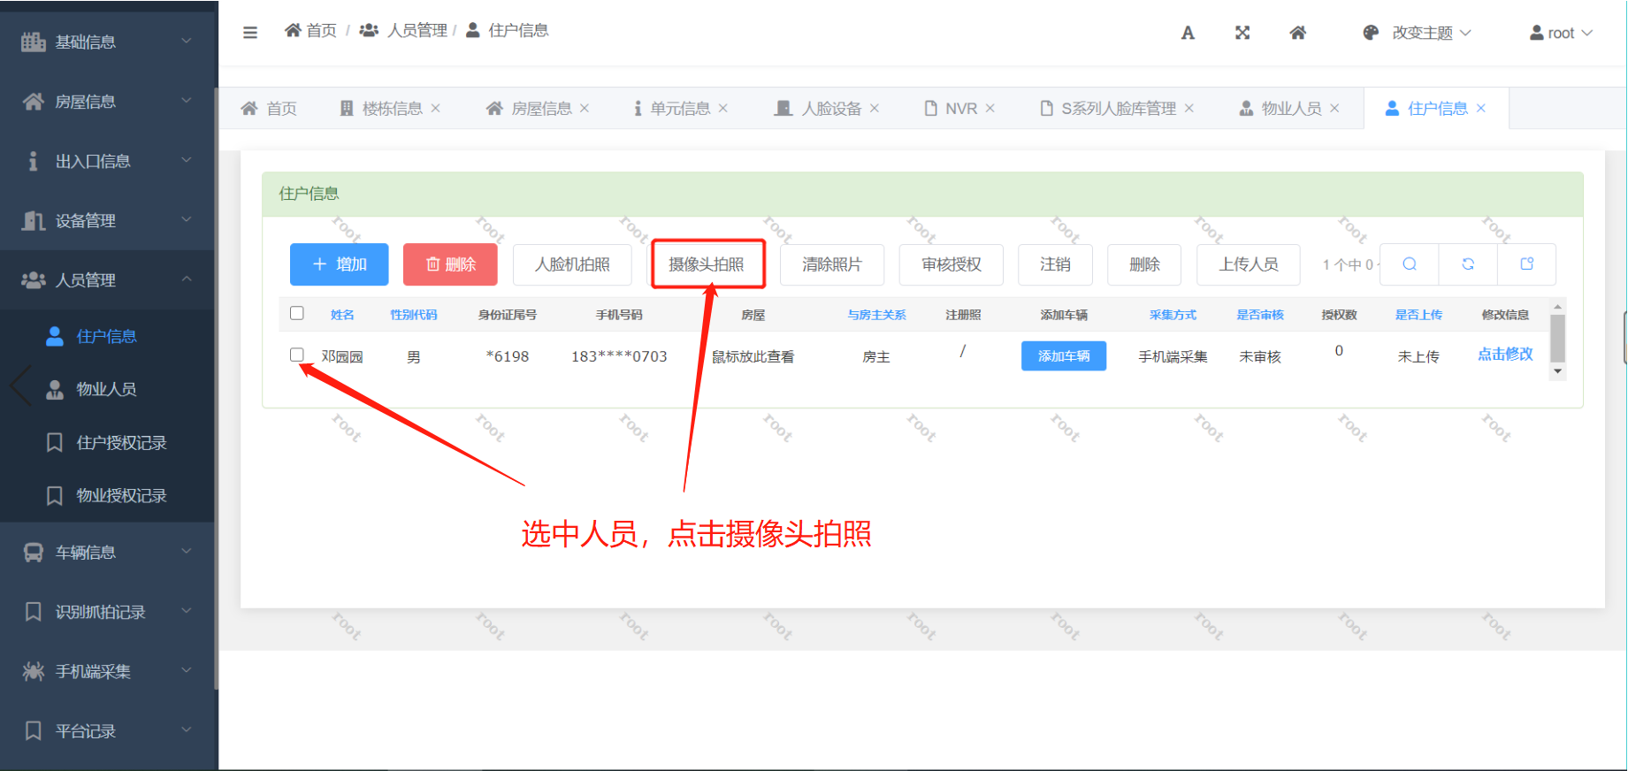Sort by 与房主关系 column header
This screenshot has width=1628, height=771.
(x=876, y=315)
